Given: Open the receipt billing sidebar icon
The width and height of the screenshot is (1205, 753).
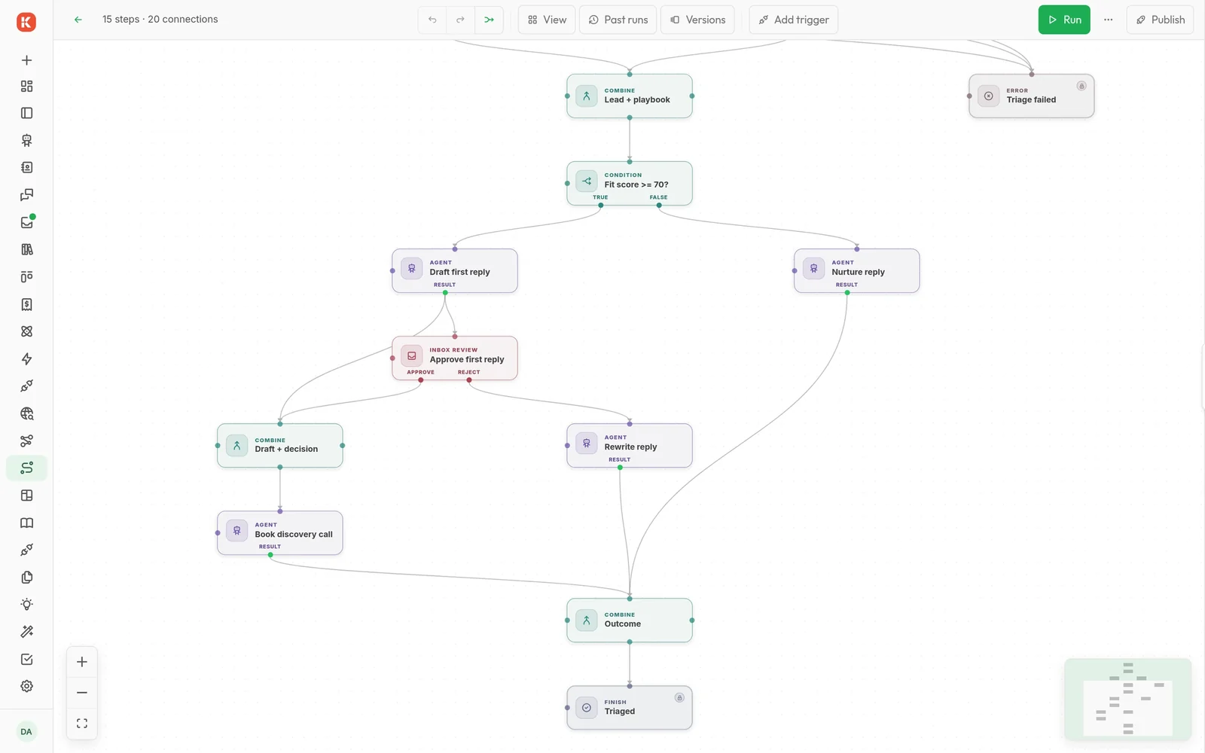Looking at the screenshot, I should [x=26, y=304].
